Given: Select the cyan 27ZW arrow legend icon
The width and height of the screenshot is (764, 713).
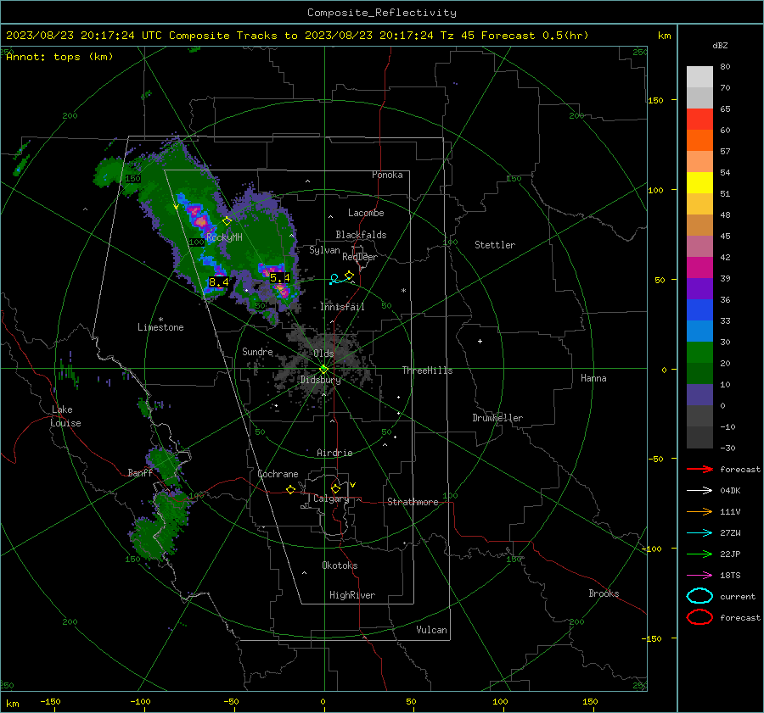Looking at the screenshot, I should tap(699, 533).
